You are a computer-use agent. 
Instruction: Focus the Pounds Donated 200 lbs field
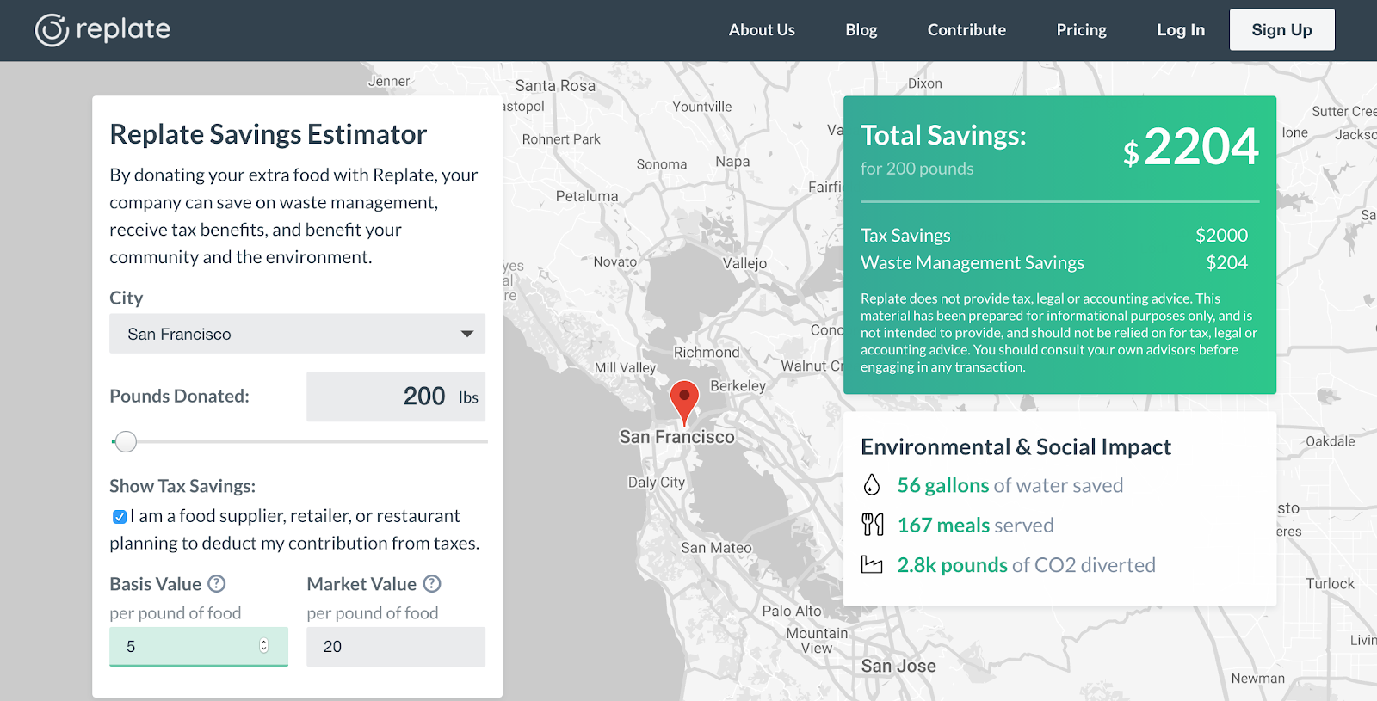click(396, 397)
